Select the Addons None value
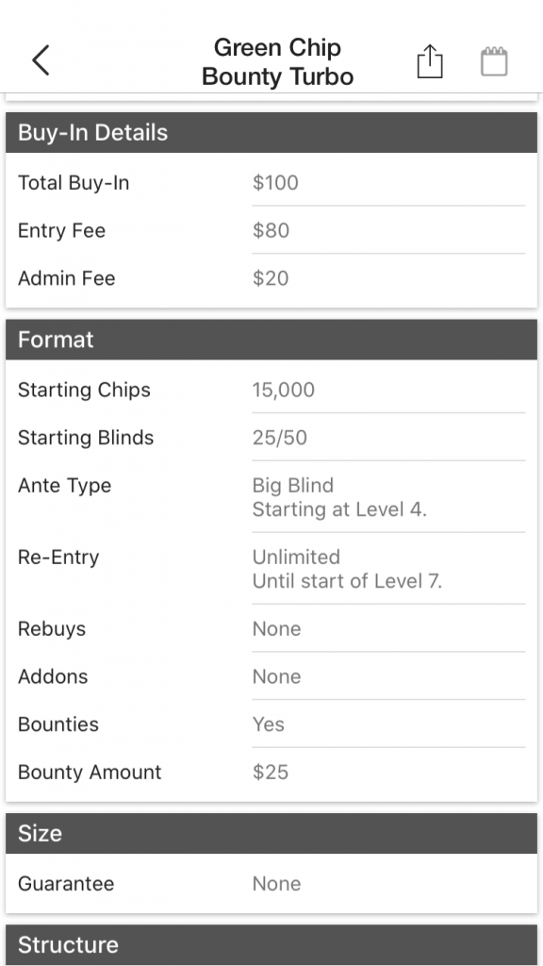Screen dimensions: 543x966 pos(276,676)
